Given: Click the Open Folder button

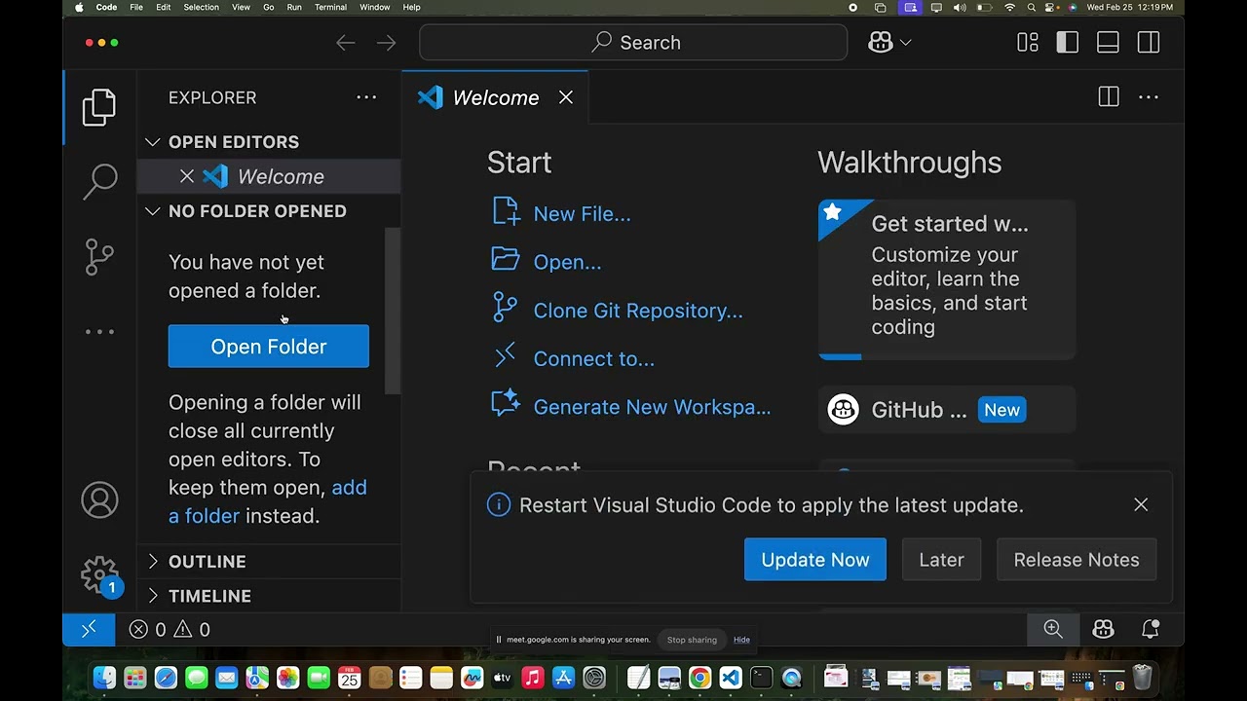Looking at the screenshot, I should click(269, 347).
